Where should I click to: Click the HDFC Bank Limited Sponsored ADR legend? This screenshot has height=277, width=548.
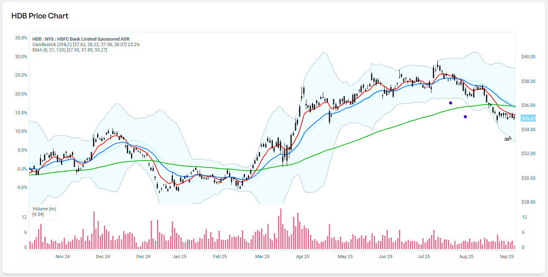coord(81,39)
